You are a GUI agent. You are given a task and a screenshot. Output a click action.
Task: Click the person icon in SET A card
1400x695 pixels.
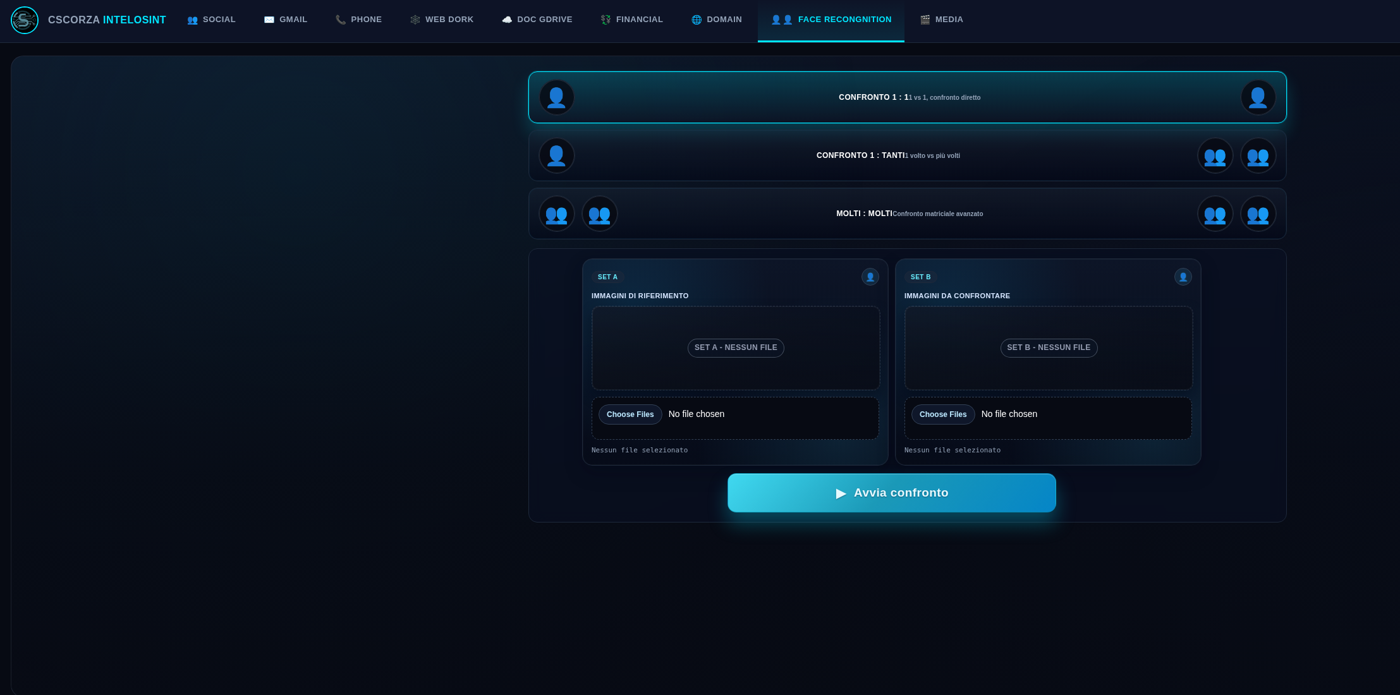[x=870, y=277]
